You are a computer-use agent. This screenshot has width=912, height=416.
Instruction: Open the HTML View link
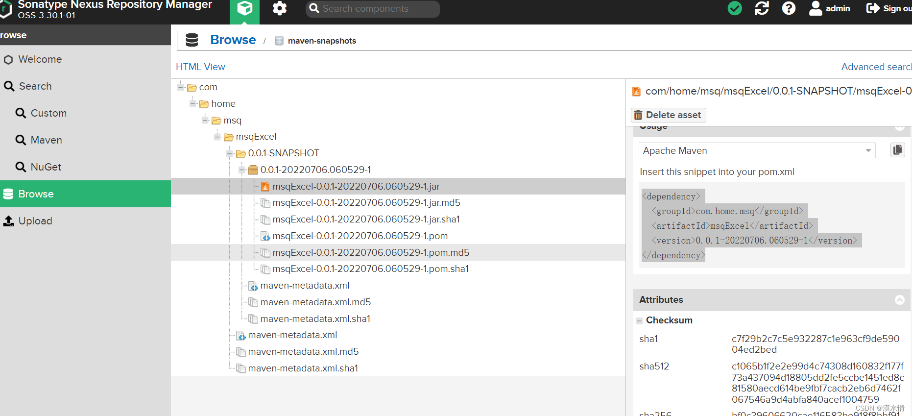[200, 67]
